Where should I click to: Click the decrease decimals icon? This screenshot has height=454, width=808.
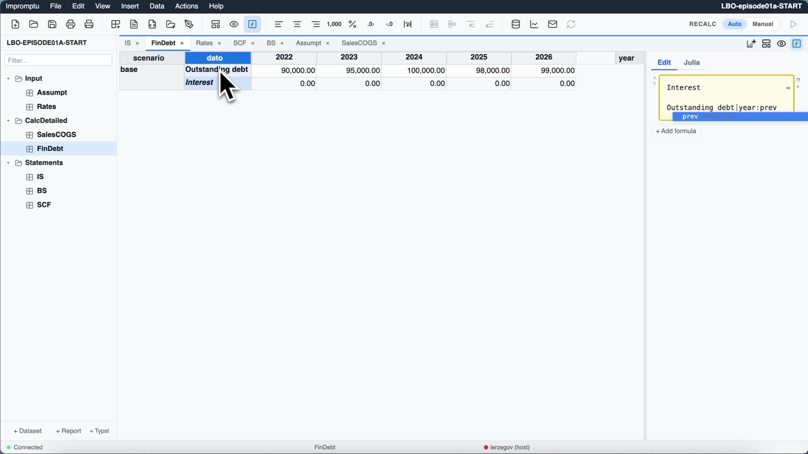pos(389,24)
